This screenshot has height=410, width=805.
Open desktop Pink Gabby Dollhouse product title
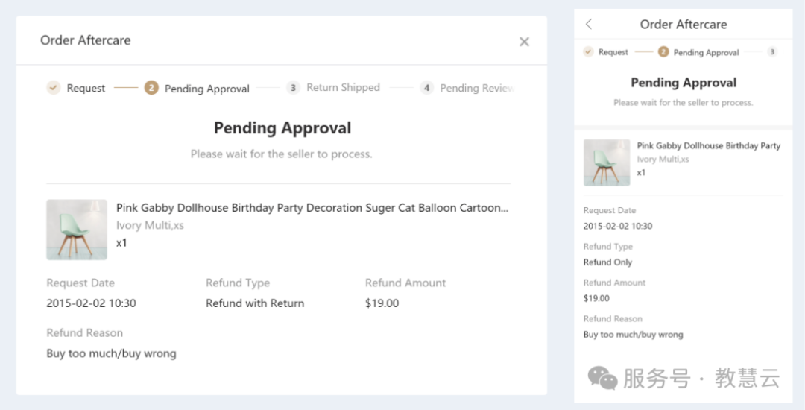pos(312,208)
